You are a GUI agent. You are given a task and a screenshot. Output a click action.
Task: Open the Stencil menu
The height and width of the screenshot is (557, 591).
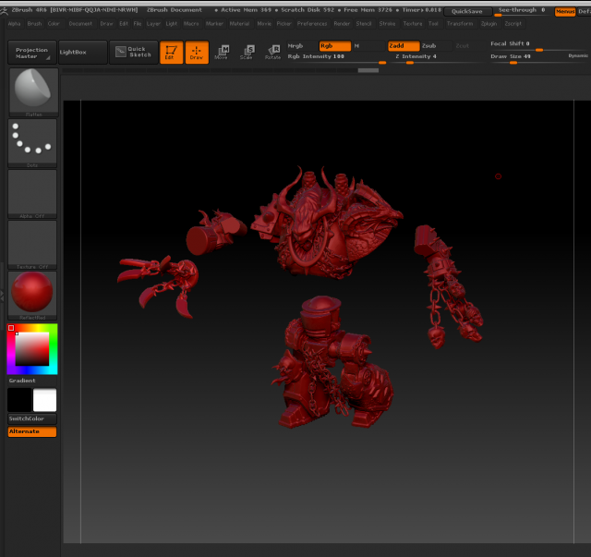364,24
